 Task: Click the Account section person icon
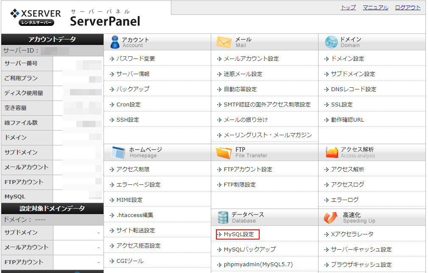[115, 42]
